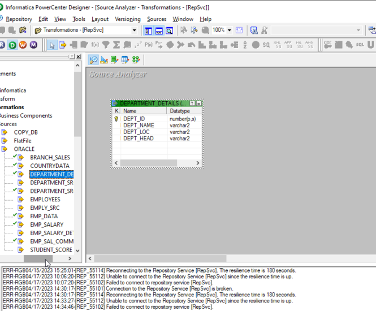
Task: Launch Workflow Manager via W icon
Action: [23, 45]
